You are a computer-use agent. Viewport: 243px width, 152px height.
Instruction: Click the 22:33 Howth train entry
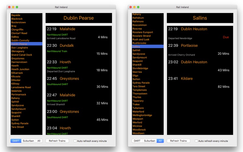79,67
